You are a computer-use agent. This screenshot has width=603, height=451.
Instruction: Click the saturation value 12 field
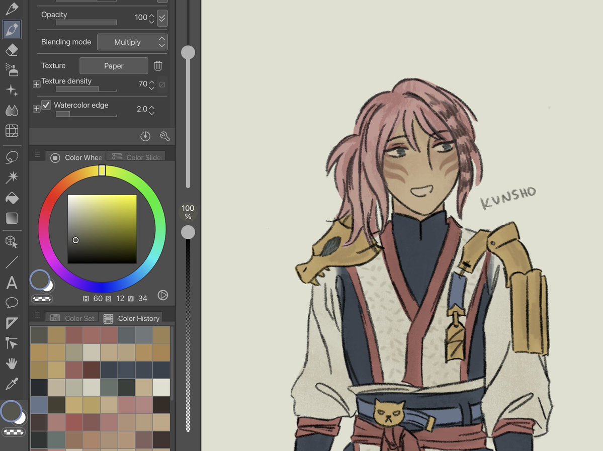tap(120, 298)
